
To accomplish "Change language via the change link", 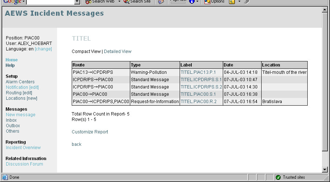I will coord(43,49).
